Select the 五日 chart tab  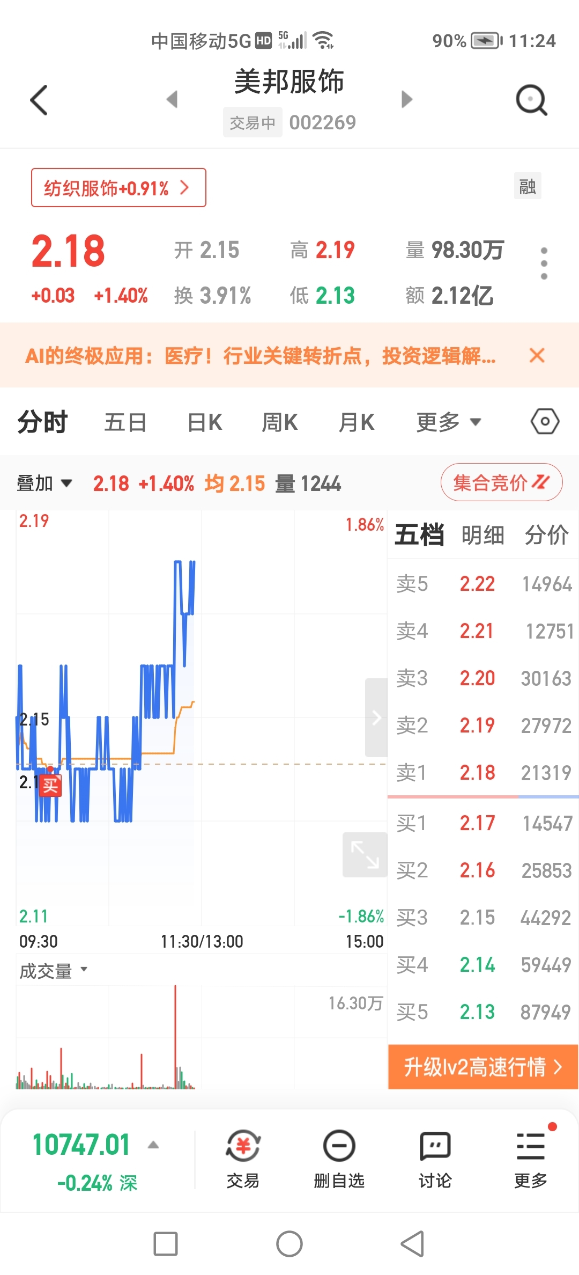pos(125,422)
